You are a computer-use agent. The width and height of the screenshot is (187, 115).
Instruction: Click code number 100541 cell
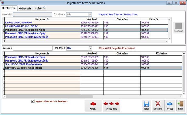tap(161, 68)
